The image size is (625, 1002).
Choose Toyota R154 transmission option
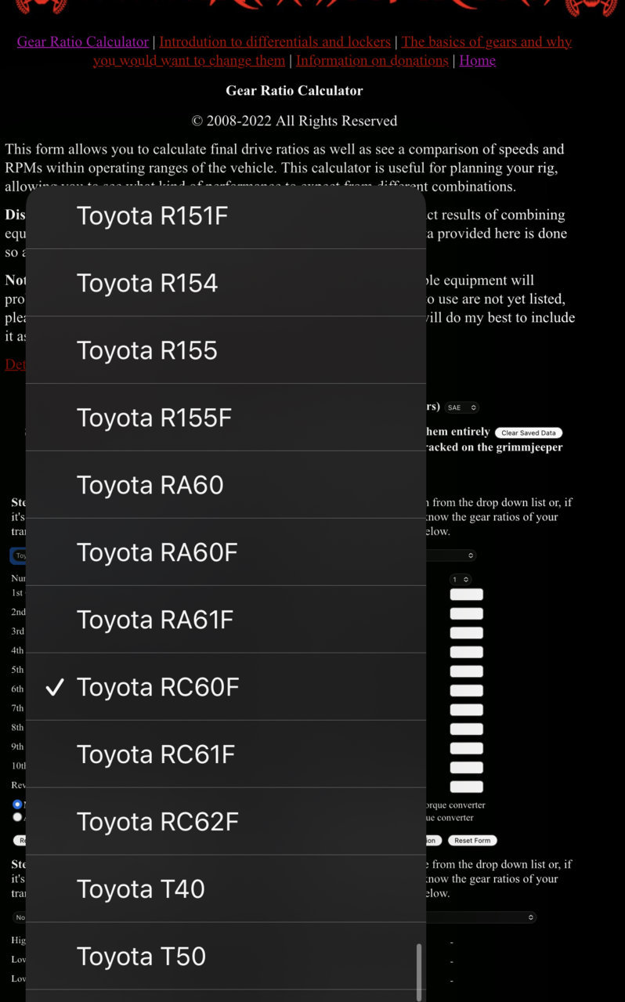[x=226, y=283]
